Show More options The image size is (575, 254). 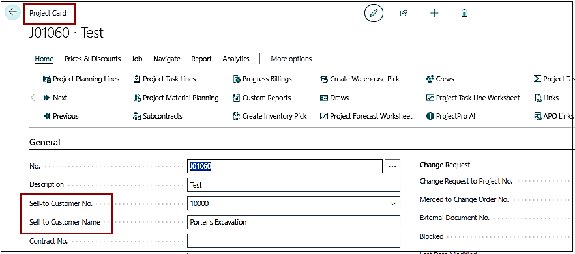click(291, 59)
